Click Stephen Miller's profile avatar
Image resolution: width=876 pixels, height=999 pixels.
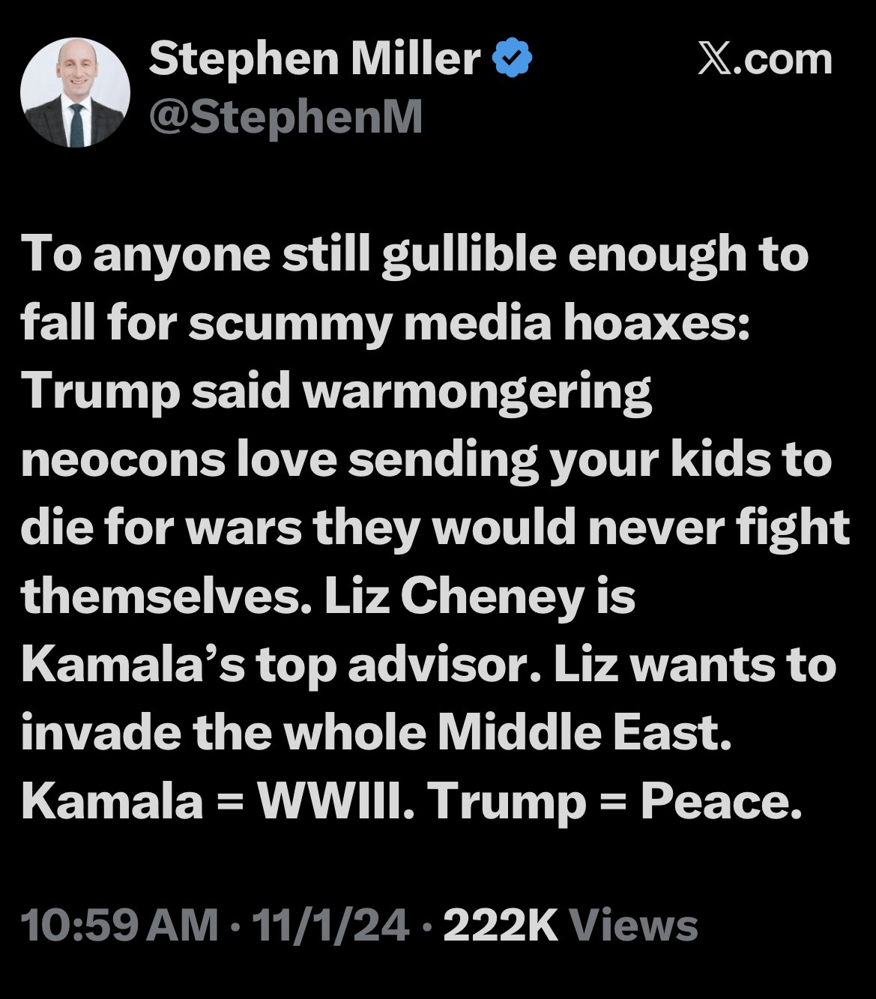pyautogui.click(x=76, y=92)
